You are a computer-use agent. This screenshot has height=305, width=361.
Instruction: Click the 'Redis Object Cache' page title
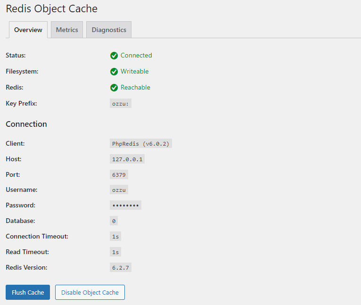coord(51,9)
